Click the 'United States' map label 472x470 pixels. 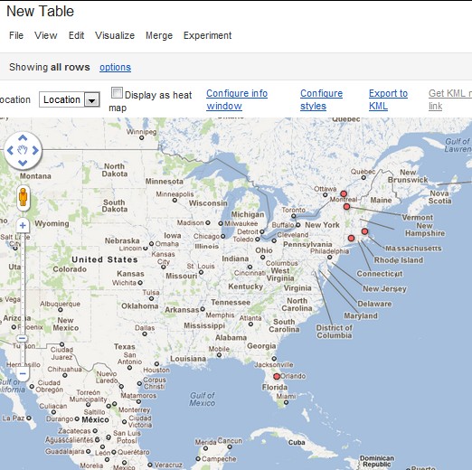105,259
